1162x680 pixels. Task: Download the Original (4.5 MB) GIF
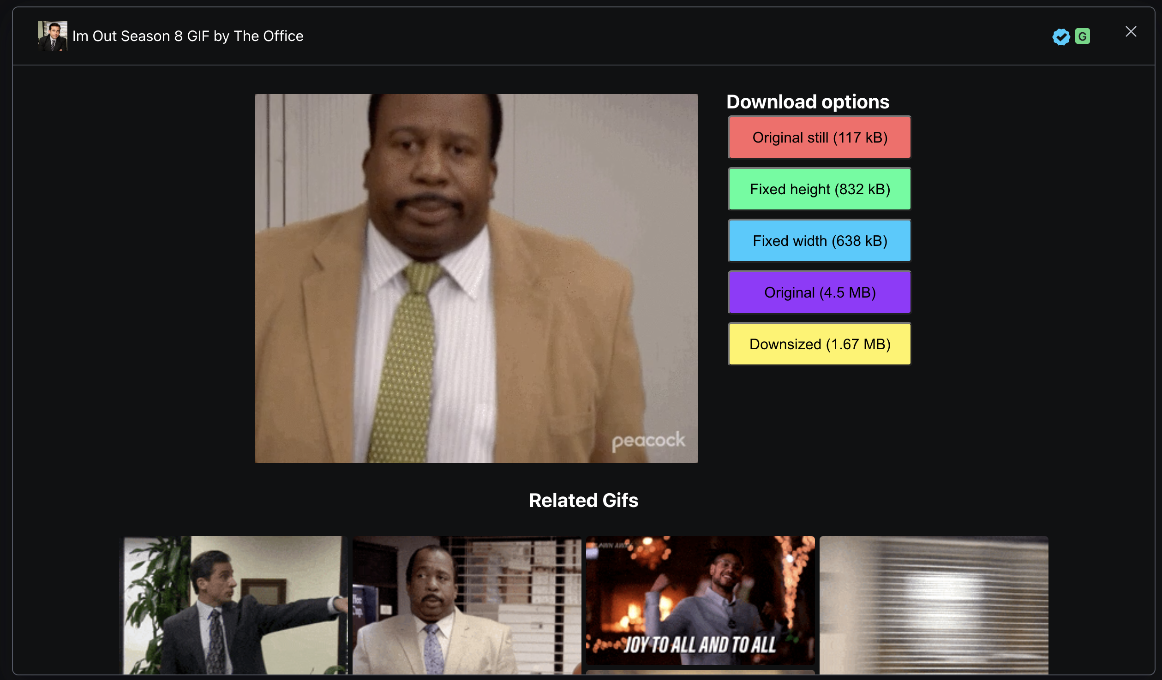click(819, 292)
